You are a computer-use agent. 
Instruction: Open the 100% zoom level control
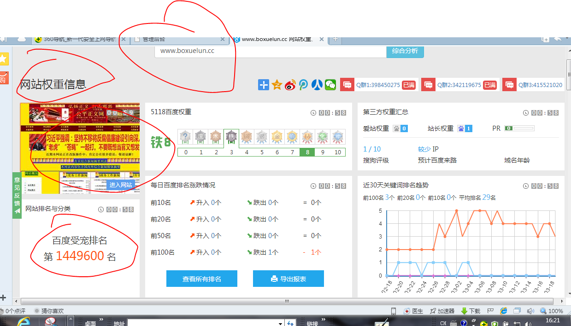552,311
